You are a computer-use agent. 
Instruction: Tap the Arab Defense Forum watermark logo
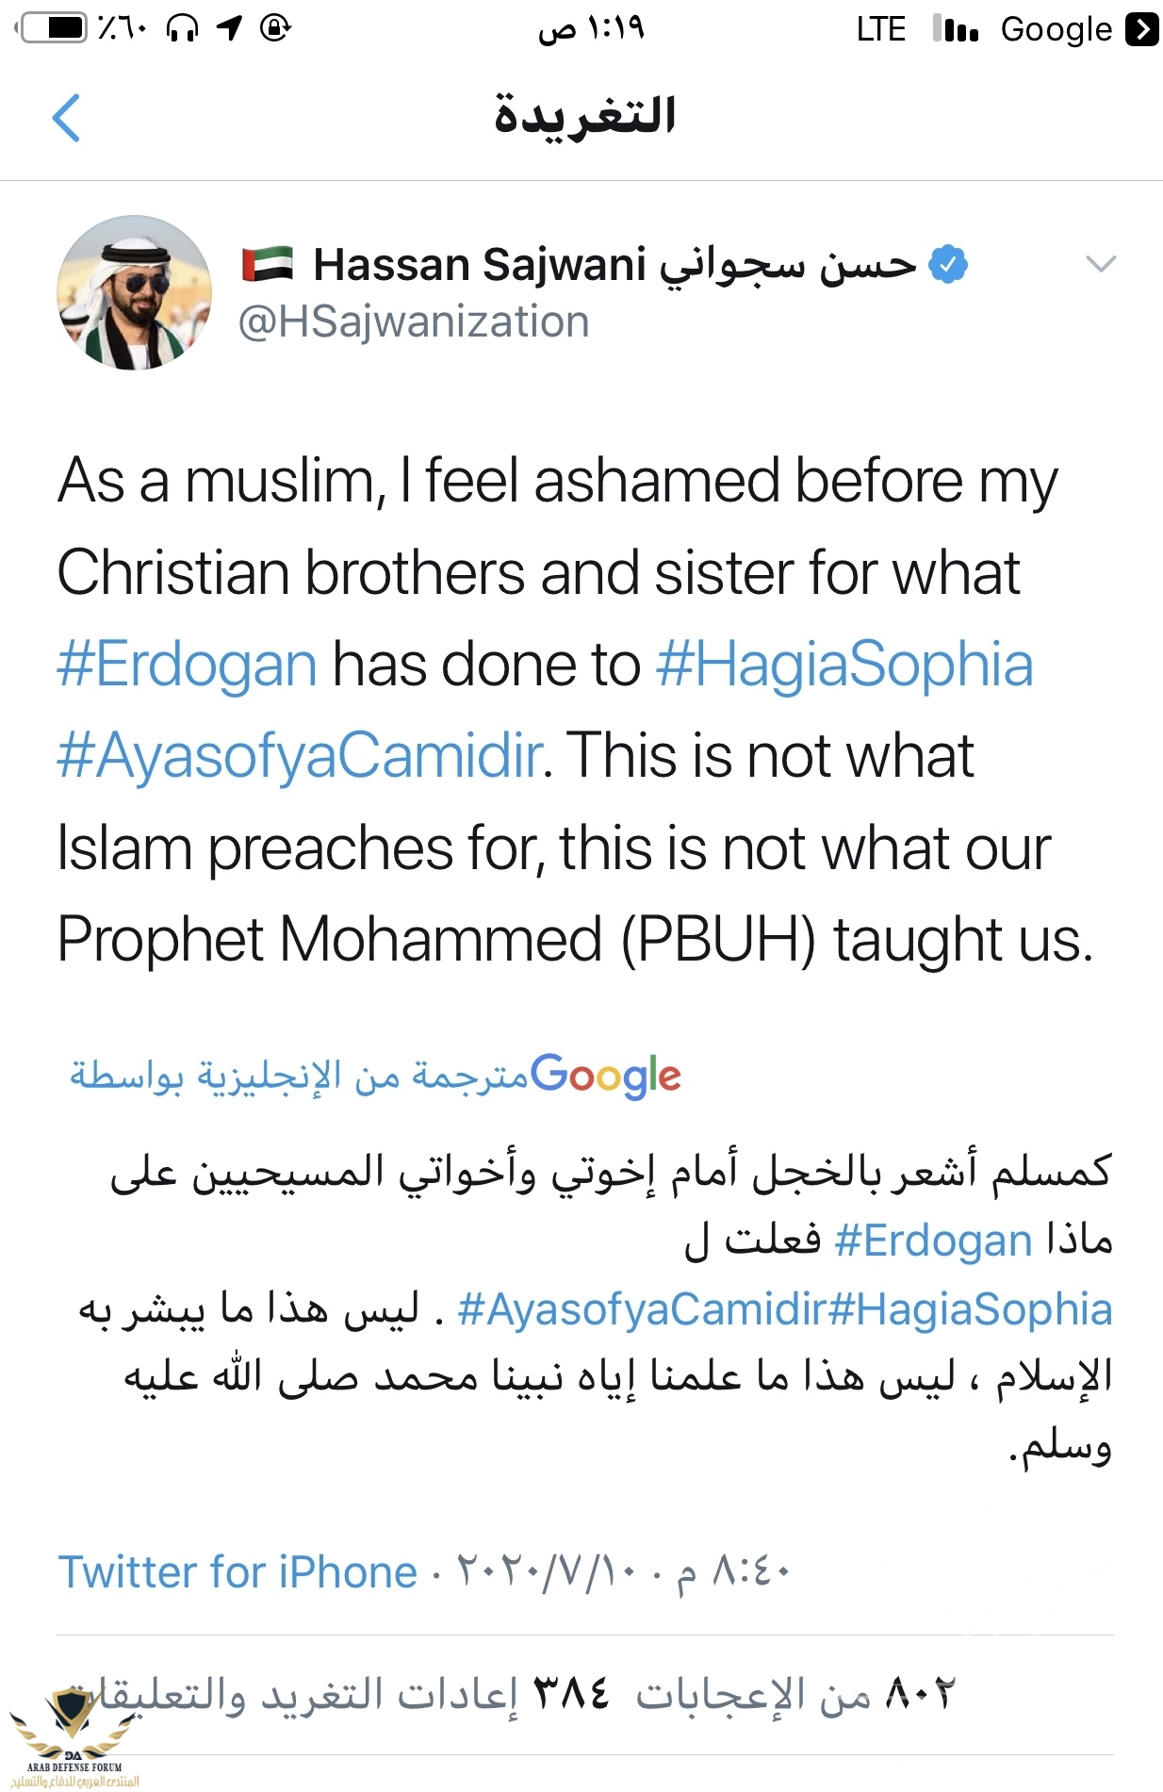[74, 1736]
